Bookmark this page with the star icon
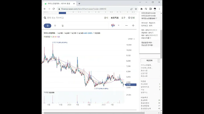 point(136,9)
